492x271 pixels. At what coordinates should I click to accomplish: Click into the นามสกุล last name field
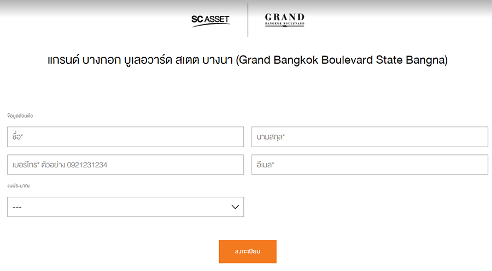(370, 137)
